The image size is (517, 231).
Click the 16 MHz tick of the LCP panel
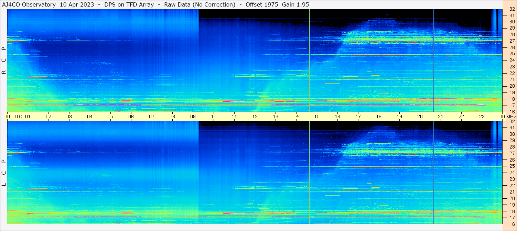pyautogui.click(x=511, y=224)
